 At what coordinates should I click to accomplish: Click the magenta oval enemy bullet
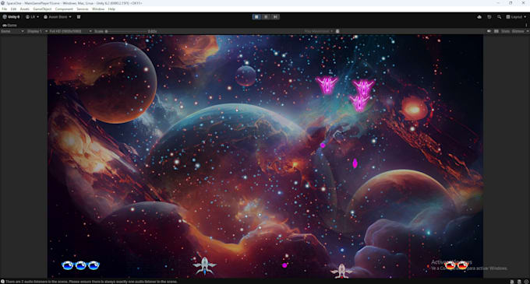tap(355, 163)
